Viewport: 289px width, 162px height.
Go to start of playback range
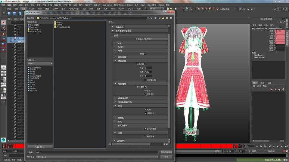(x=257, y=146)
